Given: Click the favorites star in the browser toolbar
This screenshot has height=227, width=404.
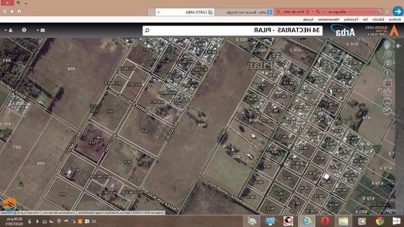Looking at the screenshot, I should 12,11.
